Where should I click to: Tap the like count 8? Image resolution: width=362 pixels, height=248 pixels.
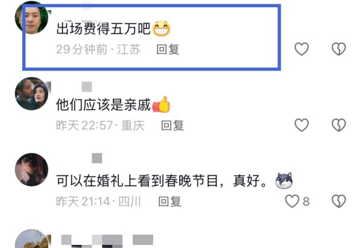click(306, 202)
